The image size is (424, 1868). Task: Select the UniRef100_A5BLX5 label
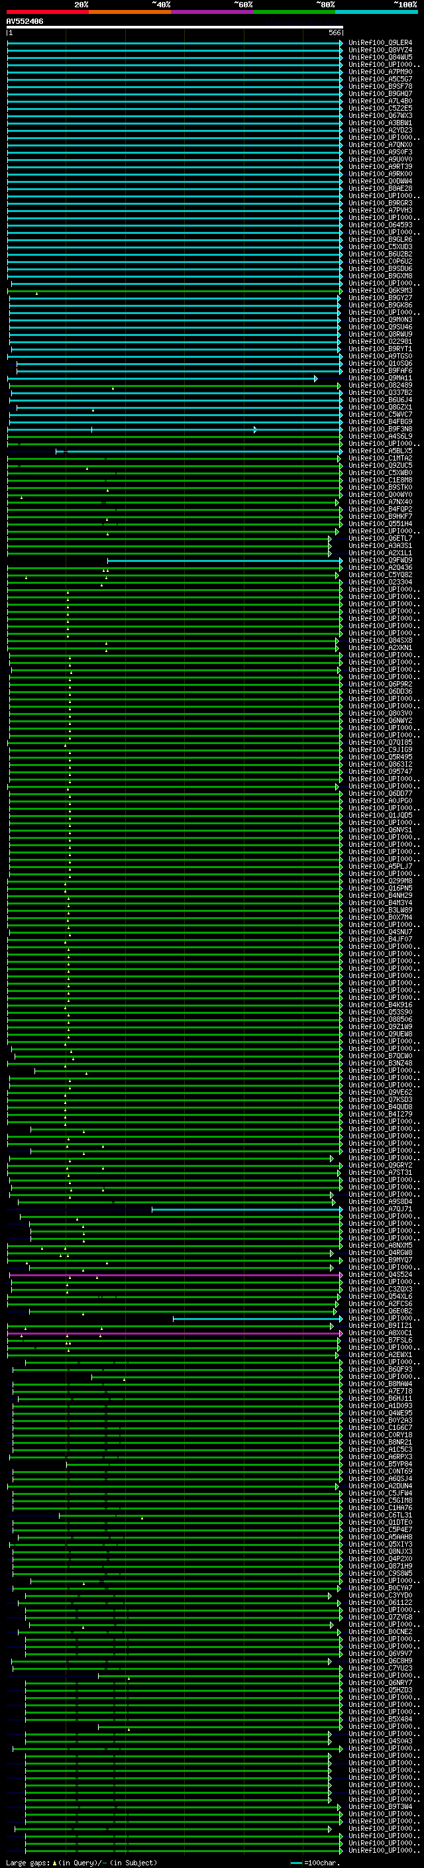380,451
